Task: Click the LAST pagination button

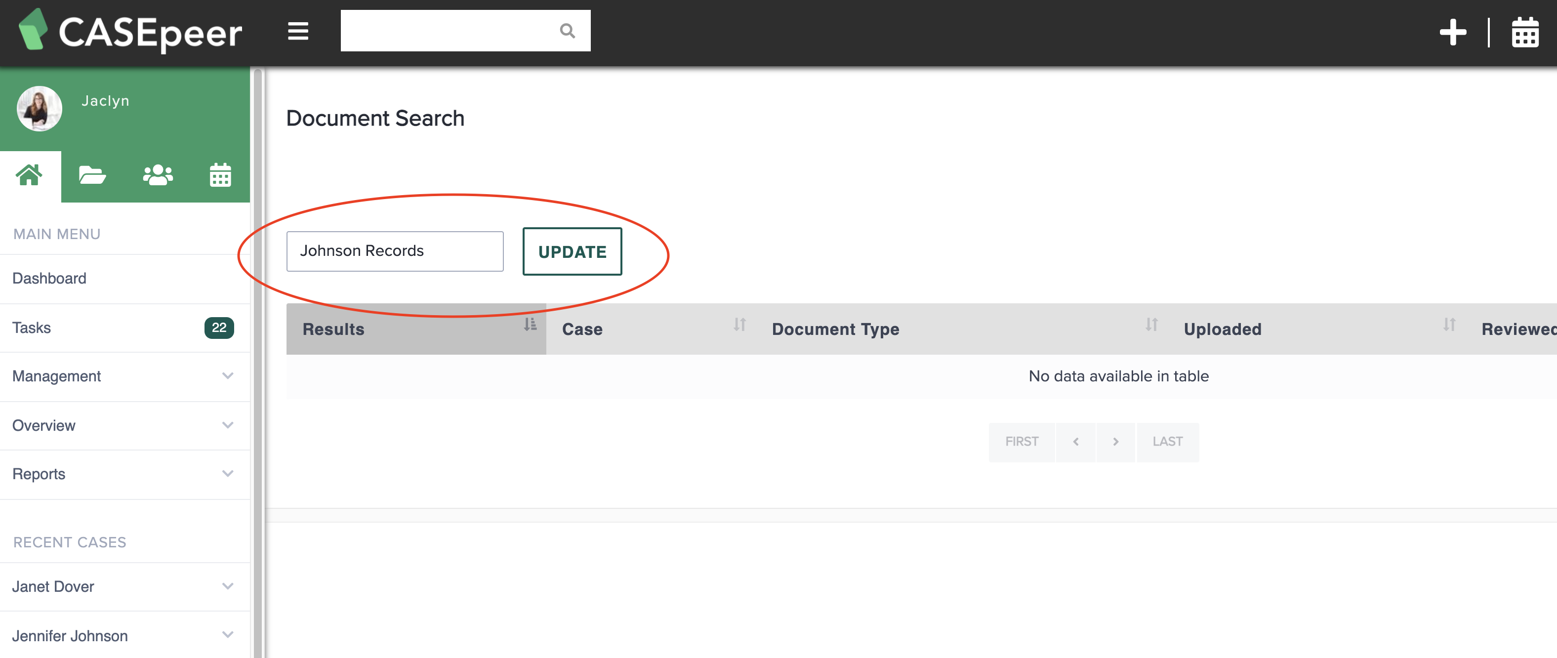Action: tap(1167, 442)
